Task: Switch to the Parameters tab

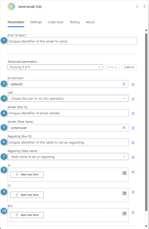Action: click(x=16, y=22)
